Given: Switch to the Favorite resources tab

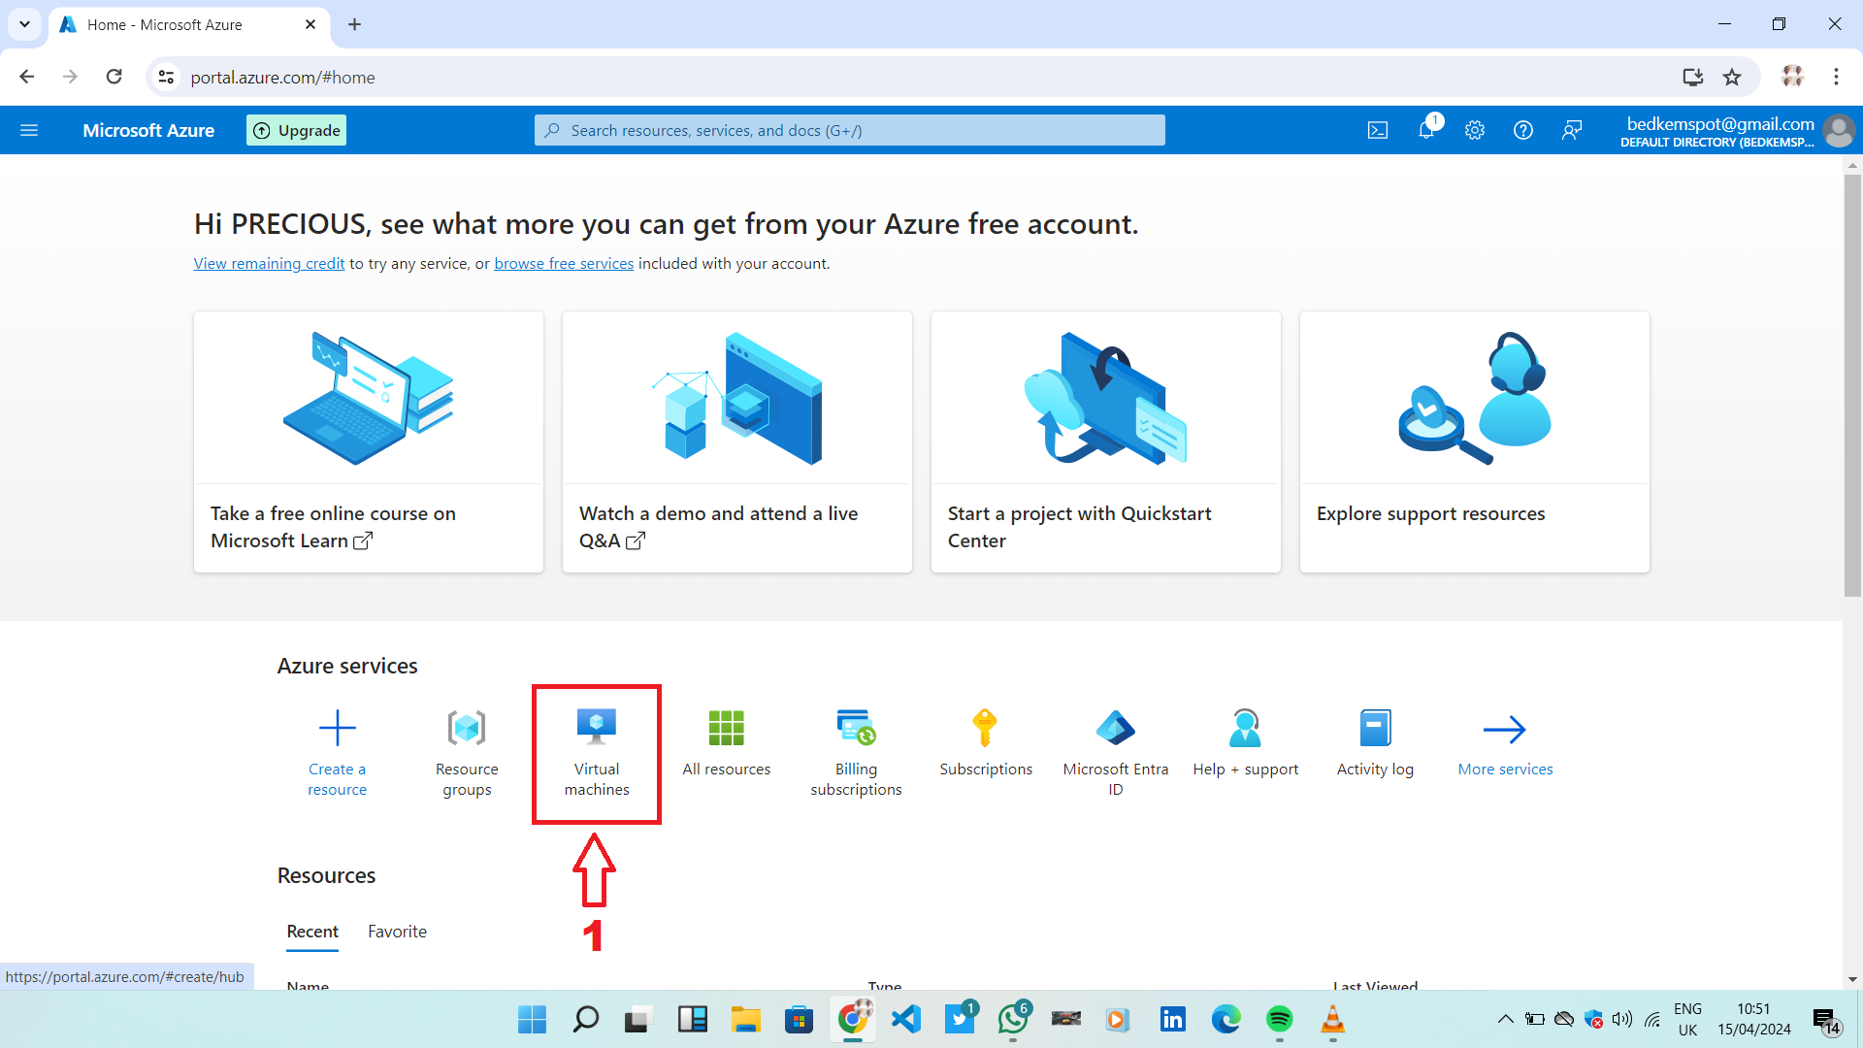Looking at the screenshot, I should coord(397,932).
